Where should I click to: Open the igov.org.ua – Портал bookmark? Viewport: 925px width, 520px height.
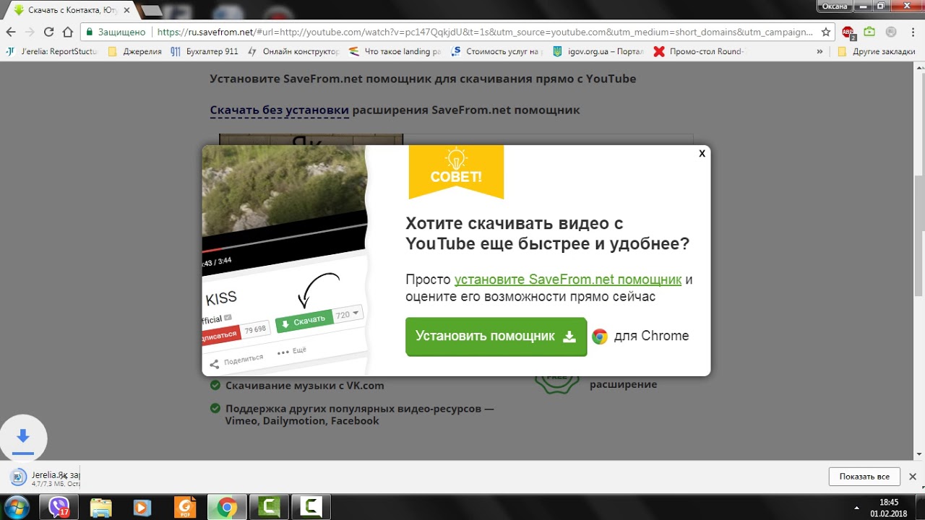click(x=598, y=51)
